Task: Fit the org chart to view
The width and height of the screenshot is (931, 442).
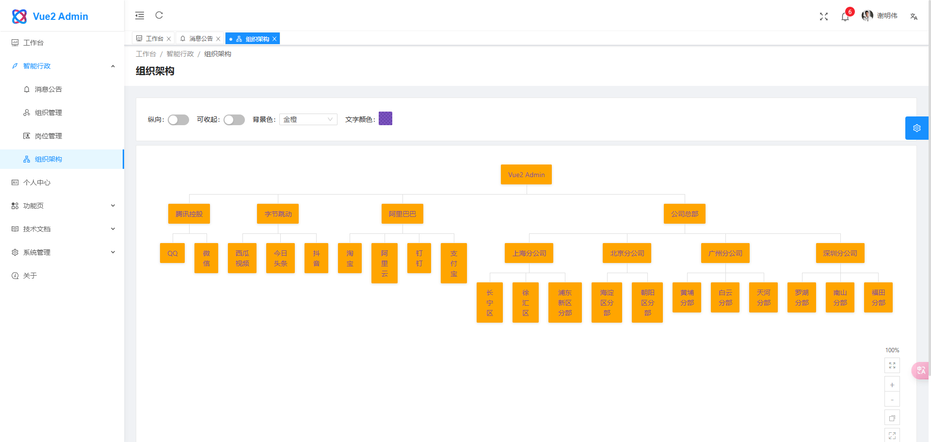Action: pyautogui.click(x=892, y=365)
